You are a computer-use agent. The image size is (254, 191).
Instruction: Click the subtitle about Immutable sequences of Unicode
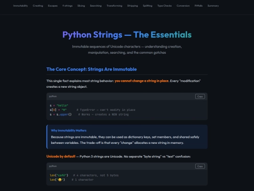point(127,50)
